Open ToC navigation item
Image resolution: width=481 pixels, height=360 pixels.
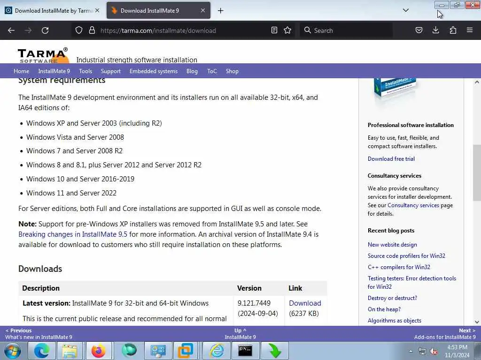212,71
